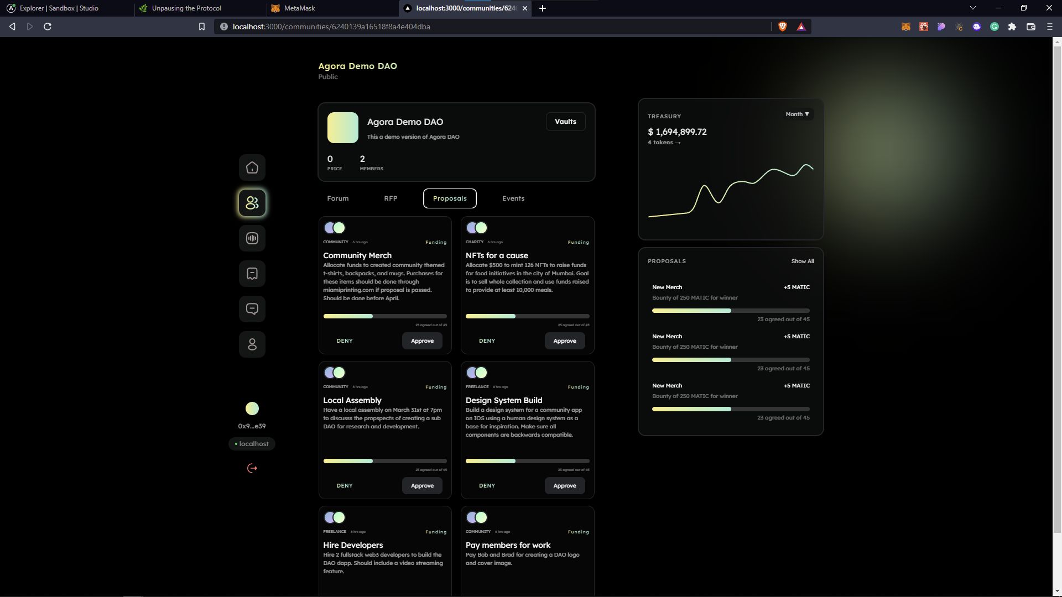Open the profile sidebar icon
Screen dimensions: 1062x597
click(x=252, y=344)
